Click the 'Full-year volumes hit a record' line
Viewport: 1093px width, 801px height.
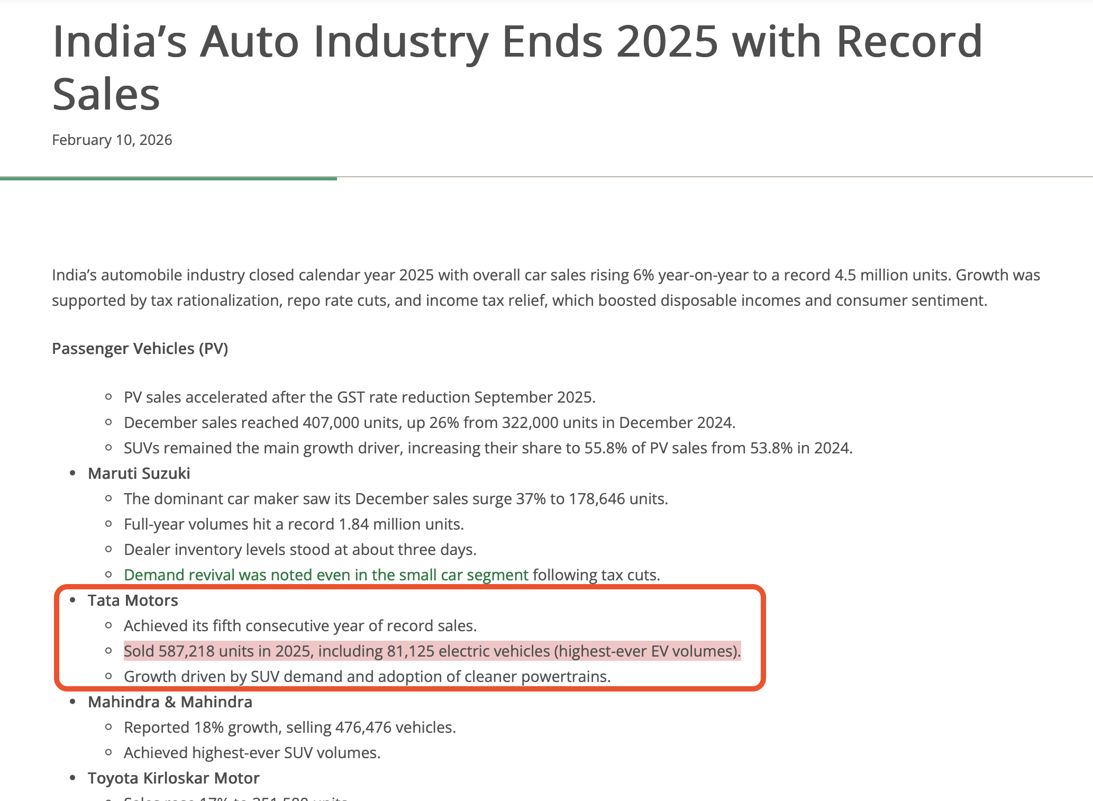294,524
